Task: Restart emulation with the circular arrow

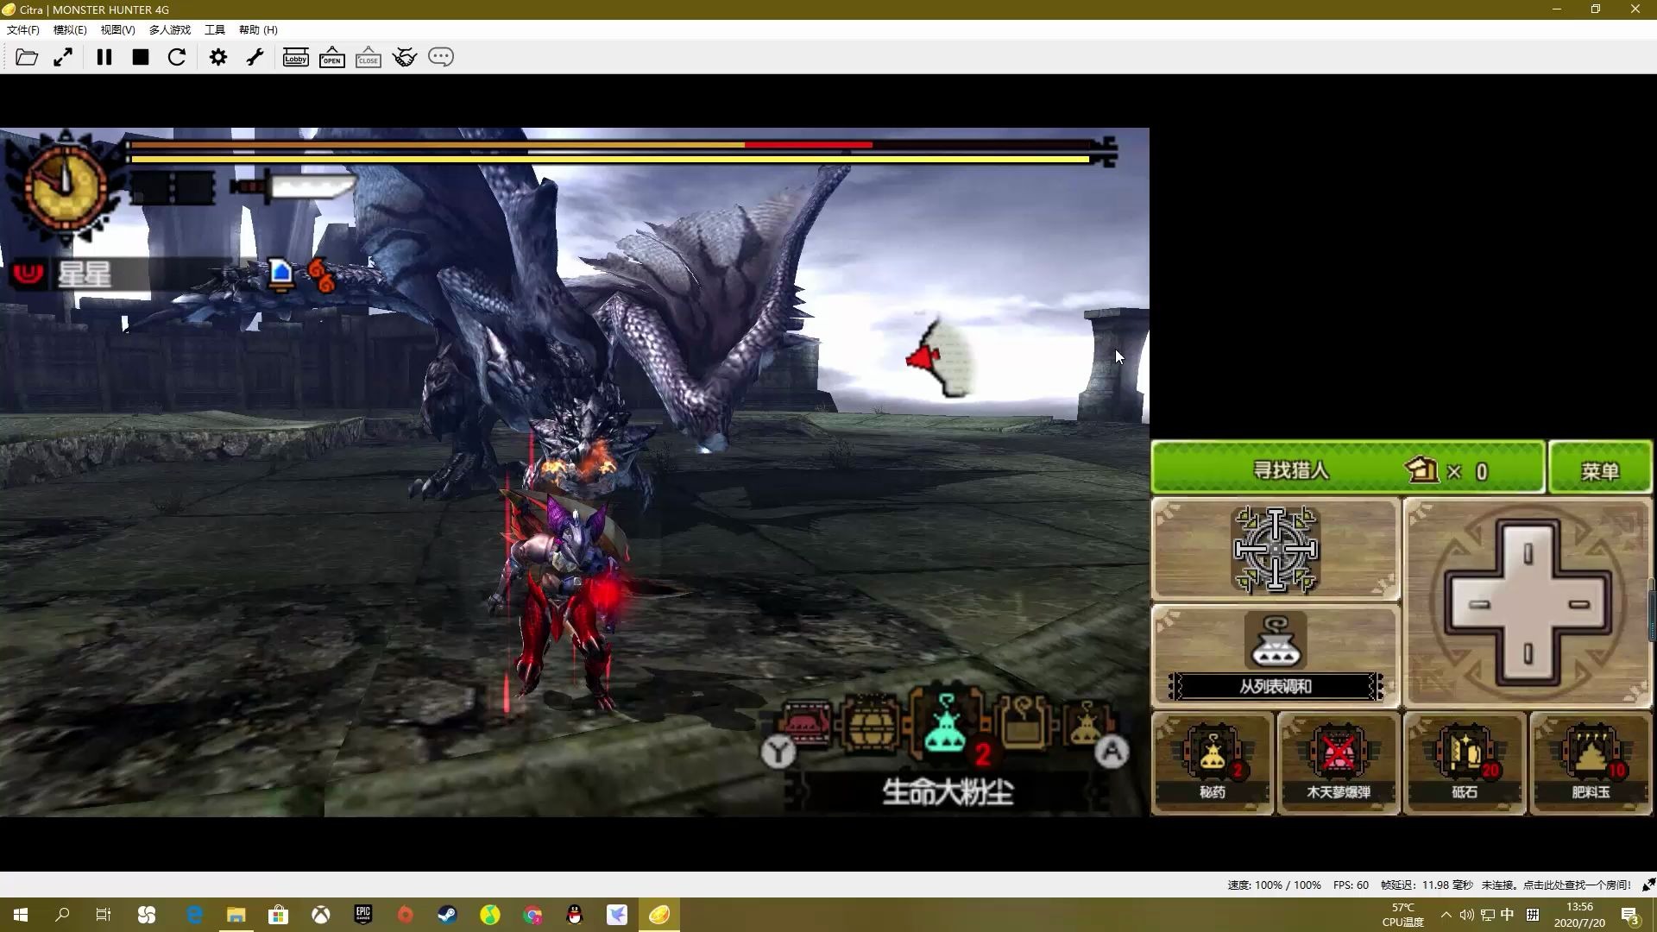Action: [x=177, y=57]
